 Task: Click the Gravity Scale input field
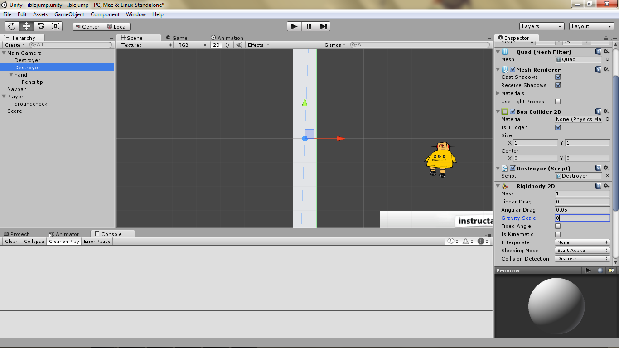pyautogui.click(x=582, y=218)
